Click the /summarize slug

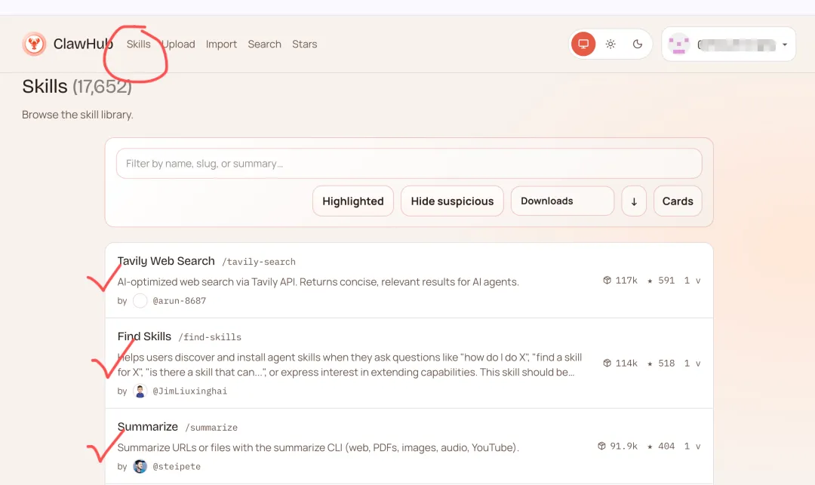coord(211,428)
